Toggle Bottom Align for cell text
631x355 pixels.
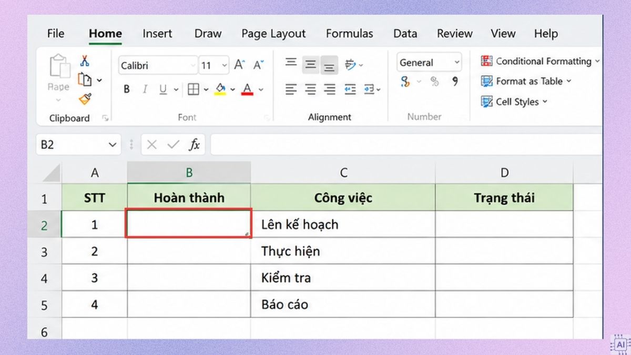click(x=329, y=65)
